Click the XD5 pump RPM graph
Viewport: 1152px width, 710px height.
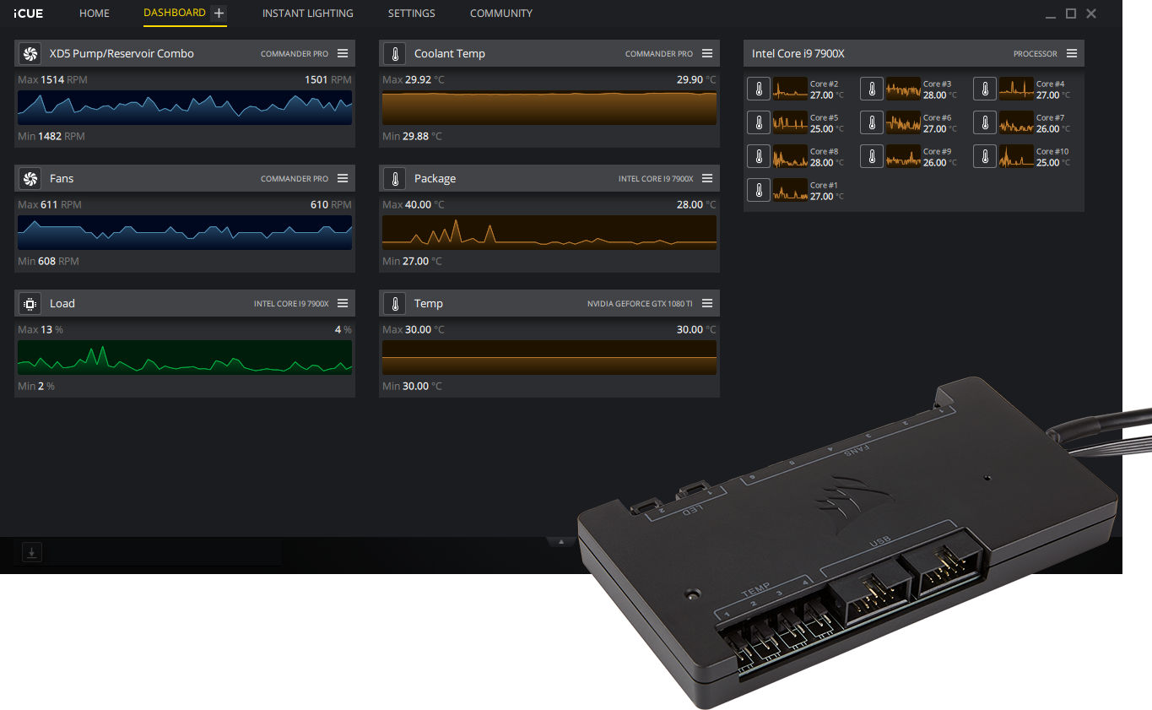[185, 108]
